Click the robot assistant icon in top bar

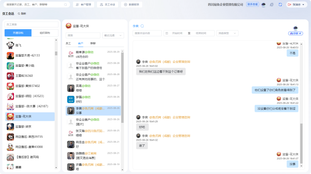(x=263, y=4)
